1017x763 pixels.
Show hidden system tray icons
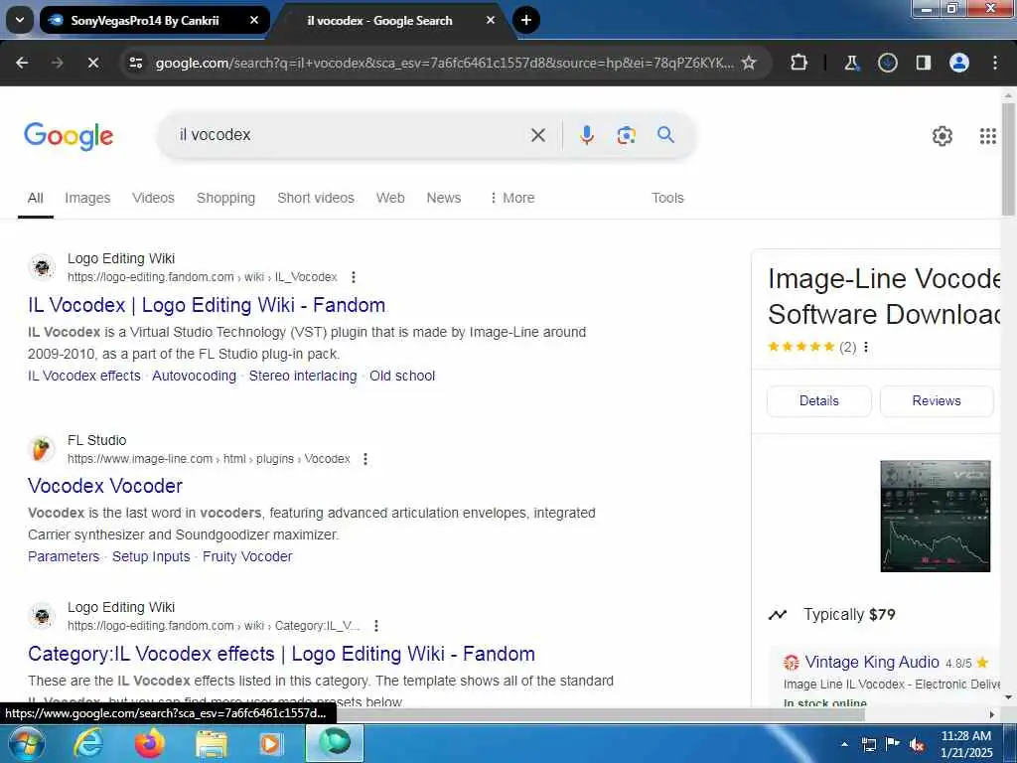click(x=844, y=744)
